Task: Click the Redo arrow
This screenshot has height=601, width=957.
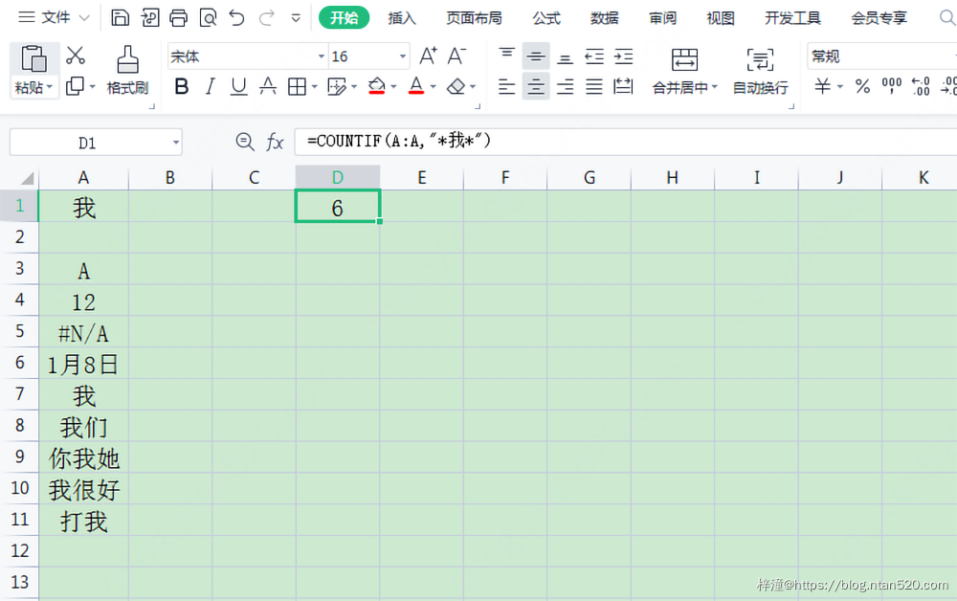Action: [x=267, y=17]
